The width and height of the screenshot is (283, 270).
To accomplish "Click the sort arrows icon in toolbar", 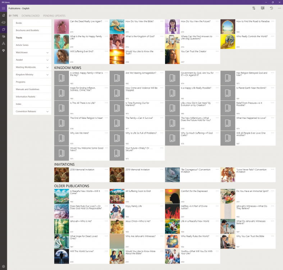I will coord(254,8).
